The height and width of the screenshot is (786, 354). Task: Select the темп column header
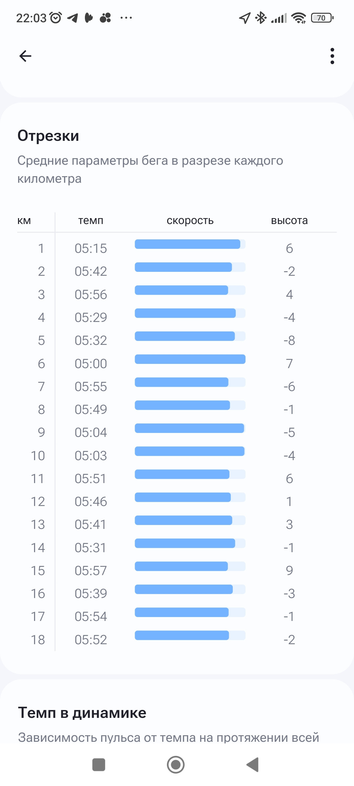click(x=91, y=221)
